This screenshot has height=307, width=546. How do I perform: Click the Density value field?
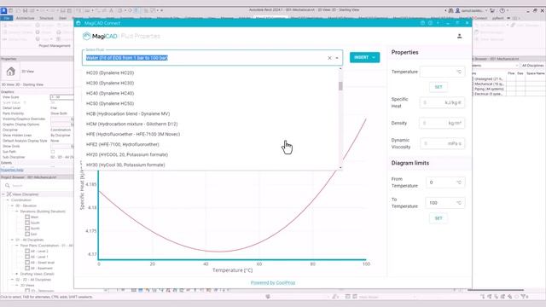442,123
